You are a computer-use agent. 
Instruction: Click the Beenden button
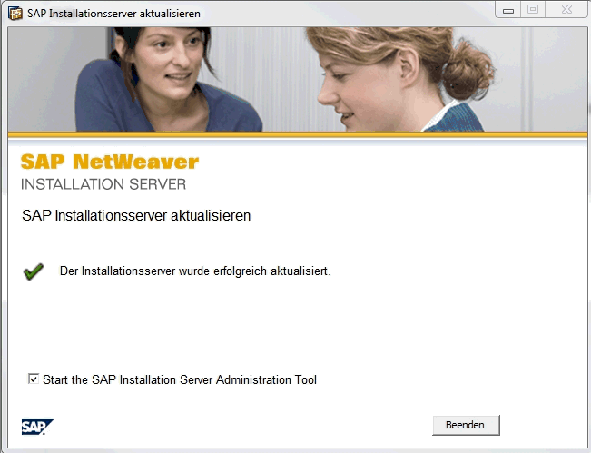pyautogui.click(x=466, y=425)
